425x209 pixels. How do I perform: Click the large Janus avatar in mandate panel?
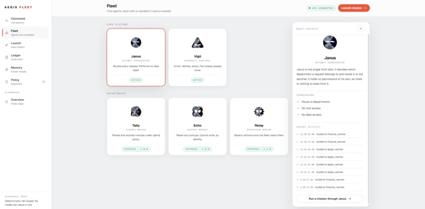click(330, 42)
